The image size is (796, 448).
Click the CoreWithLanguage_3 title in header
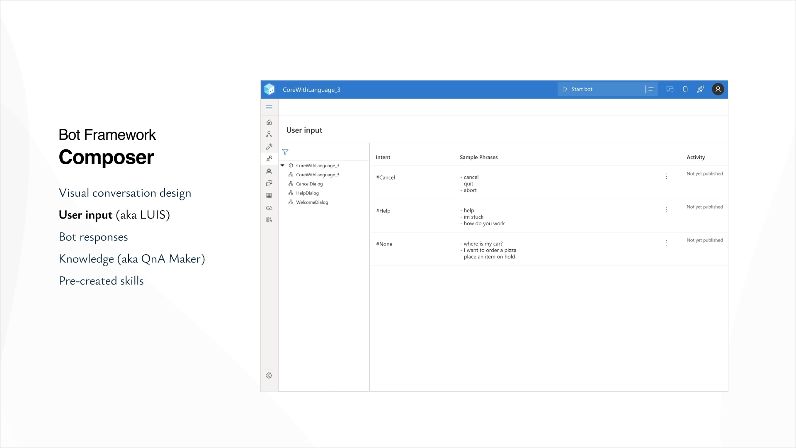311,90
